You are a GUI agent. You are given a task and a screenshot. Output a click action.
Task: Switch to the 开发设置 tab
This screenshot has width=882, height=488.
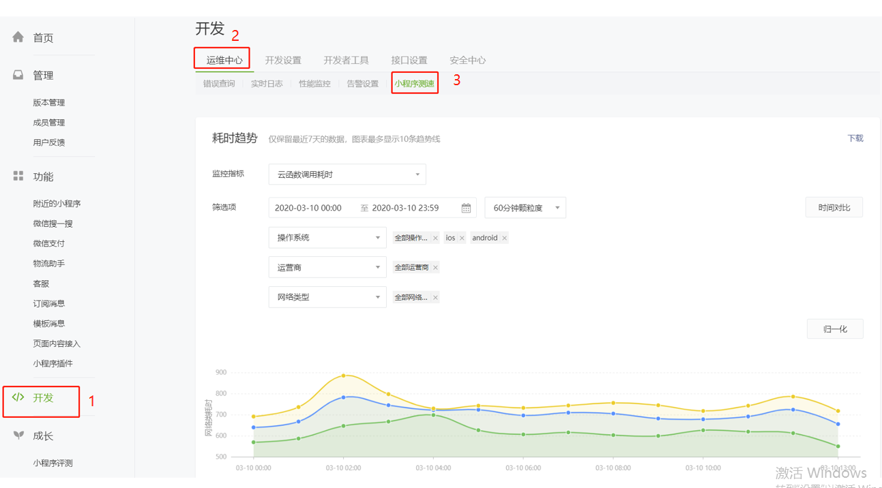(x=283, y=60)
